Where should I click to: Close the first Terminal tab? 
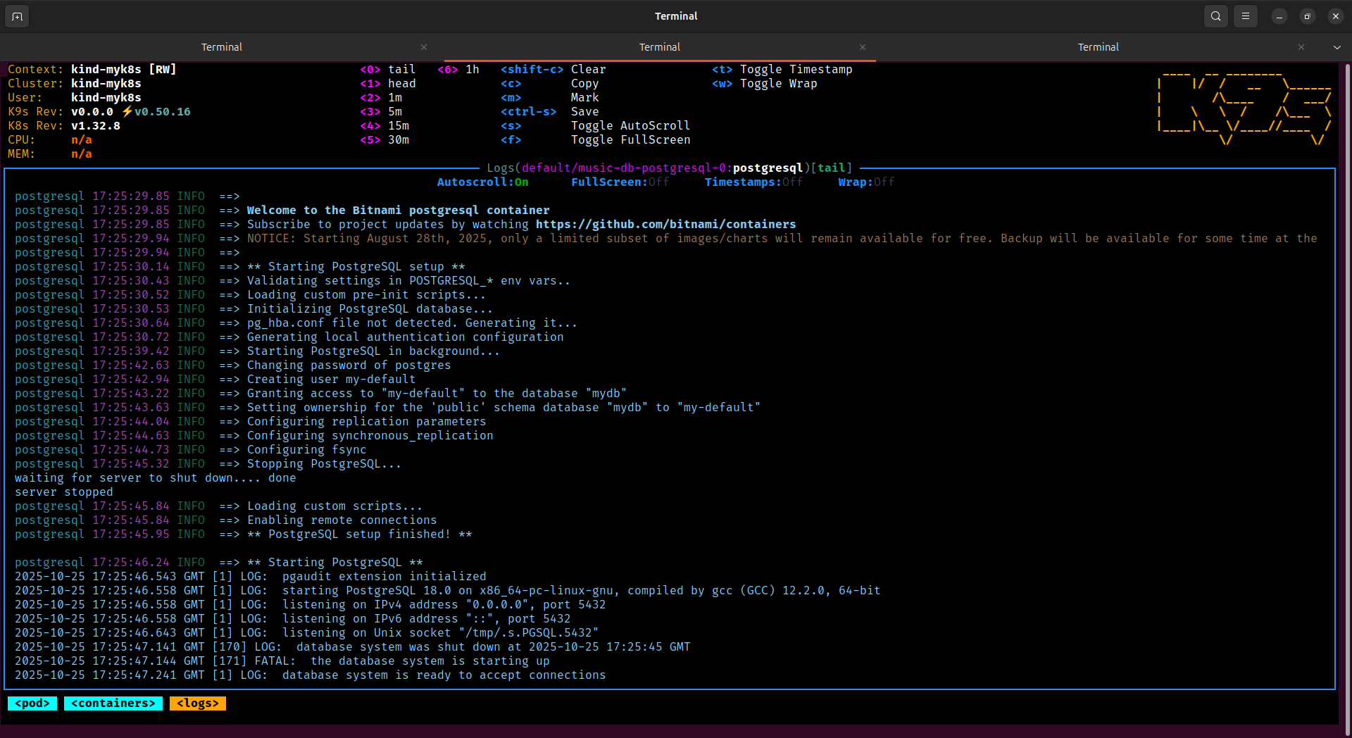(424, 47)
